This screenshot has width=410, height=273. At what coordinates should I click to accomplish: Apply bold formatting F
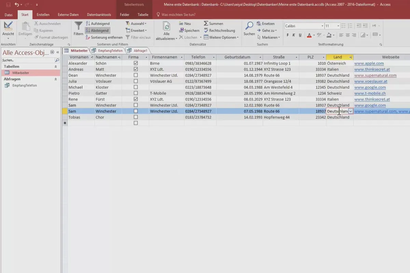[x=288, y=35]
